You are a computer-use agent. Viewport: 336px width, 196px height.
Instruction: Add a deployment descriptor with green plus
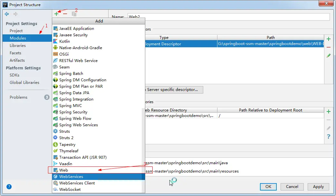329,39
